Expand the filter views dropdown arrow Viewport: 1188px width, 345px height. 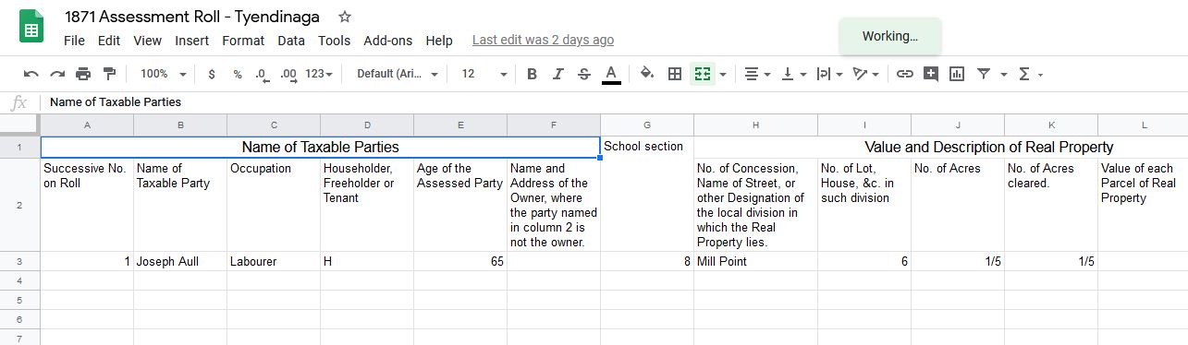pos(1003,74)
